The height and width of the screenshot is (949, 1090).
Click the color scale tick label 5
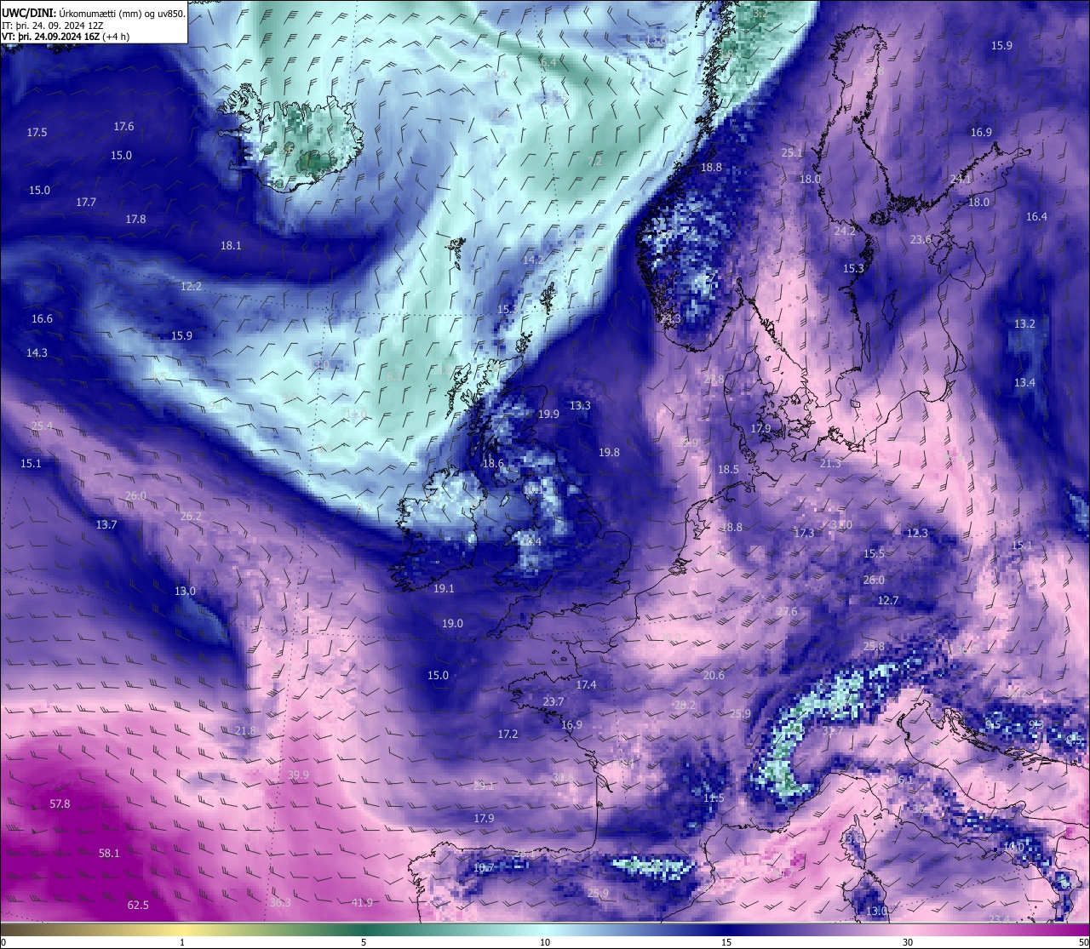pos(364,942)
